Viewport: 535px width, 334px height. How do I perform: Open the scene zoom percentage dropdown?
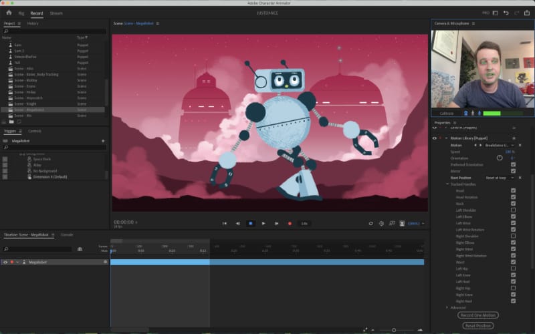[416, 224]
